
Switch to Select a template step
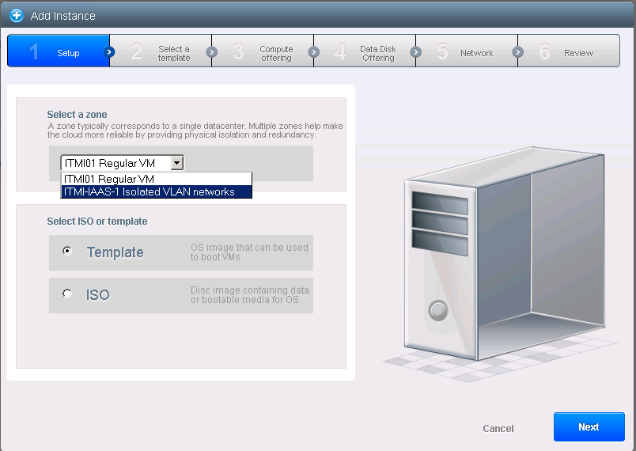click(x=165, y=52)
